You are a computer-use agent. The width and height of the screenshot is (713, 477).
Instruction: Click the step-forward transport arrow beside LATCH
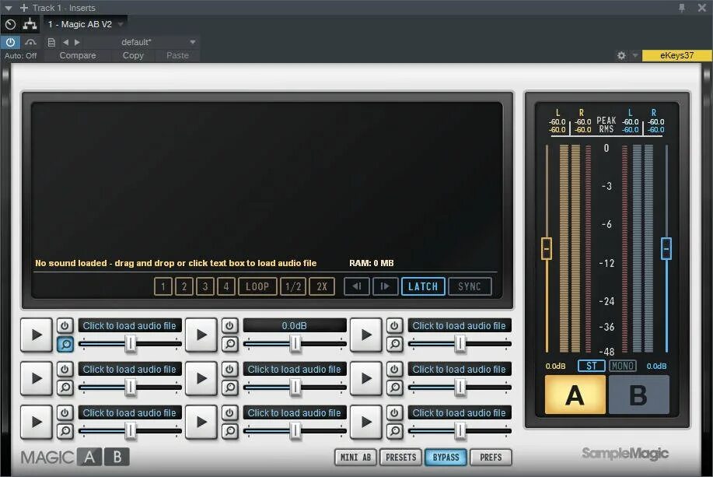(x=385, y=286)
